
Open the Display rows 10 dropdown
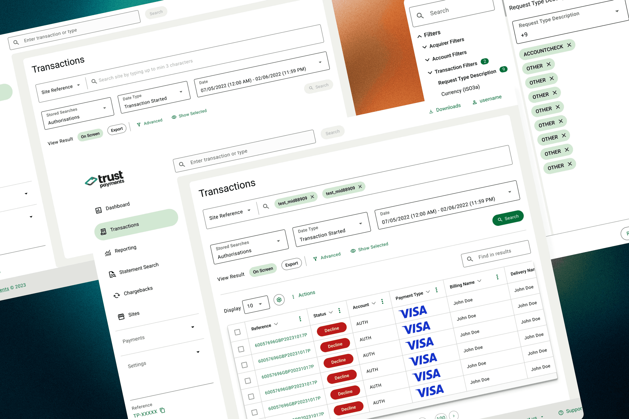click(x=256, y=305)
